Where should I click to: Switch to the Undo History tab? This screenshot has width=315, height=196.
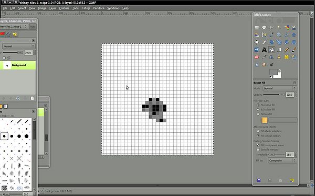(x=15, y=34)
